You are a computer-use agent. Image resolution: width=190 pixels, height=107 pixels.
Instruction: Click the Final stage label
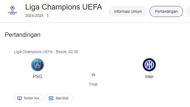coord(93,84)
